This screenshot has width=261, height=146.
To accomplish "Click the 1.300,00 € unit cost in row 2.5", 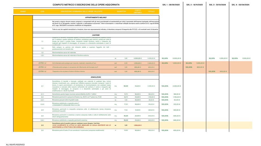I will click(x=137, y=125).
